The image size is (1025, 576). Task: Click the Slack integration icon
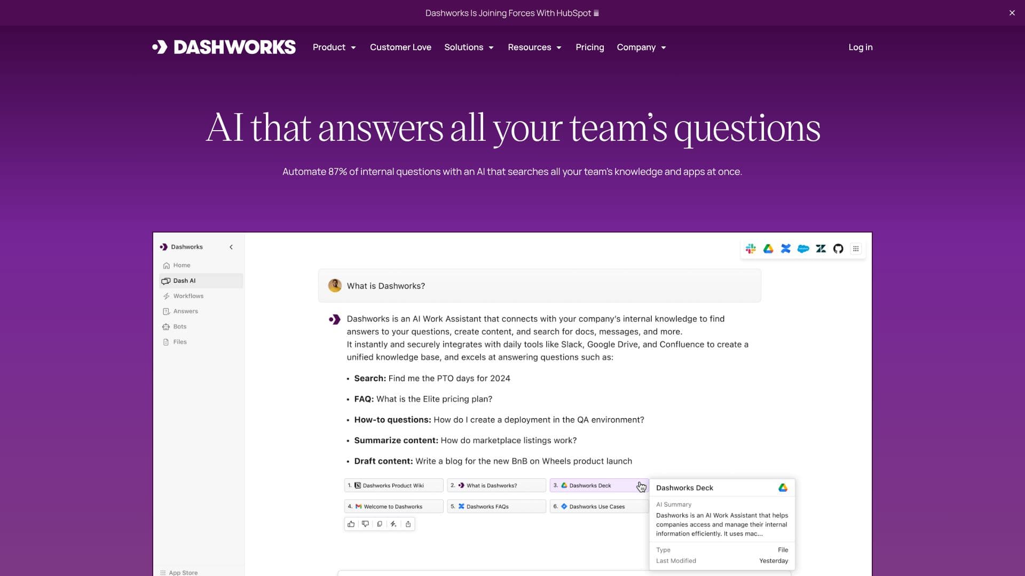[751, 249]
